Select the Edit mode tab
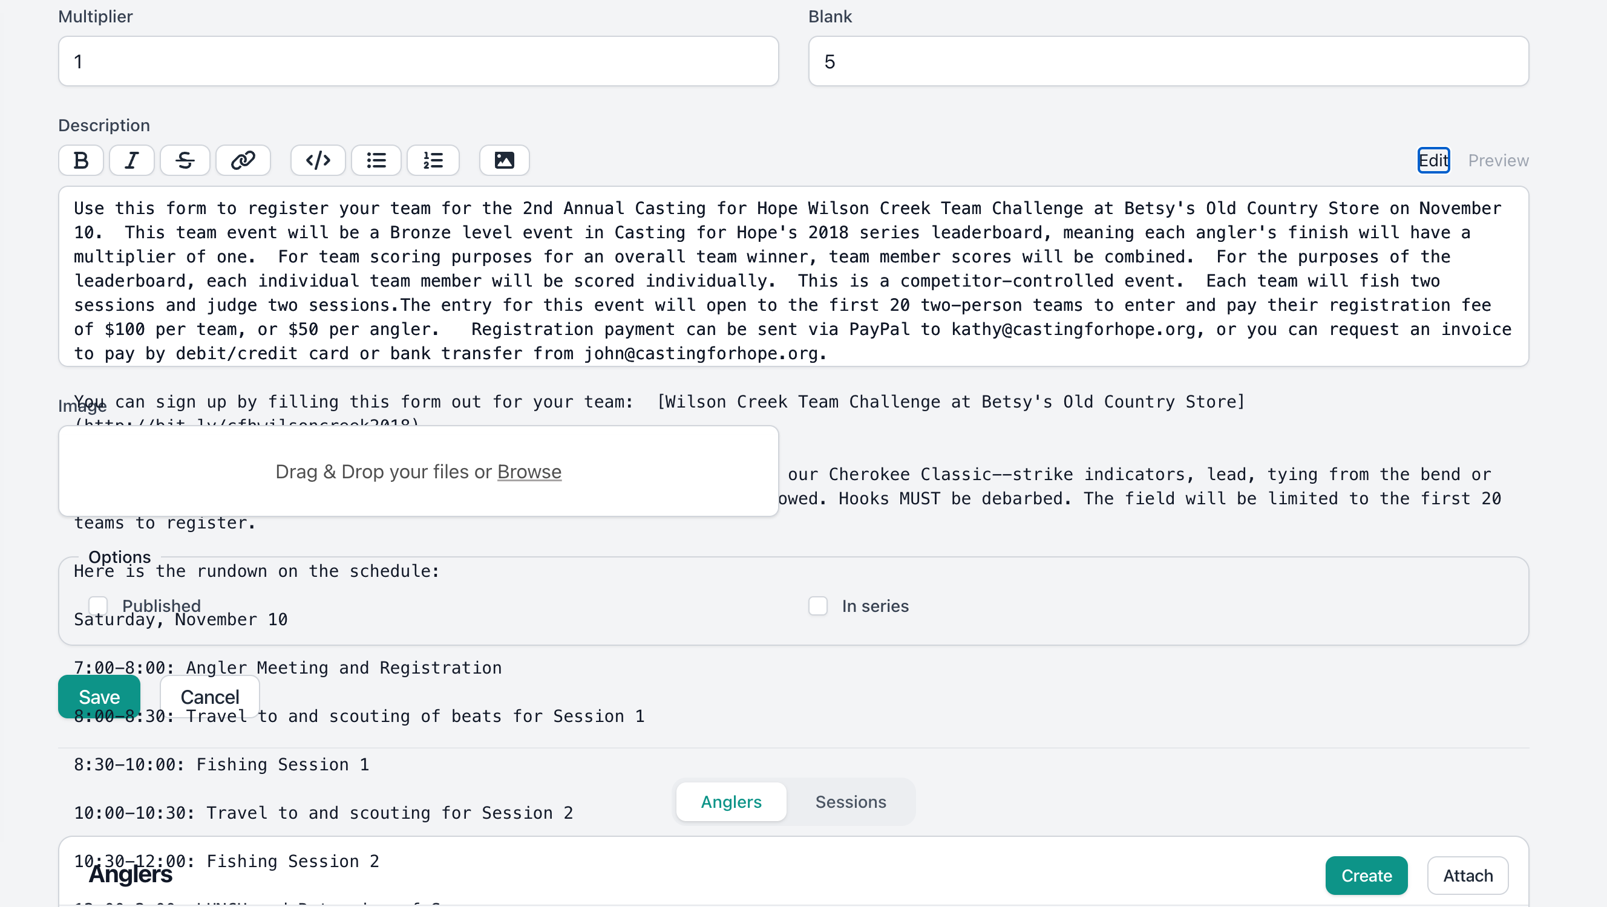Screen dimensions: 1607x907 [x=1433, y=160]
